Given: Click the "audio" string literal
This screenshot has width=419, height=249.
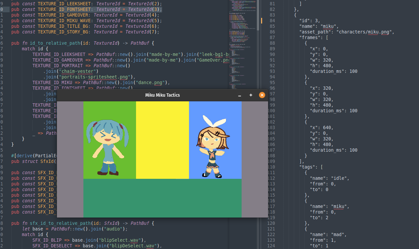Looking at the screenshot, I should [114, 229].
